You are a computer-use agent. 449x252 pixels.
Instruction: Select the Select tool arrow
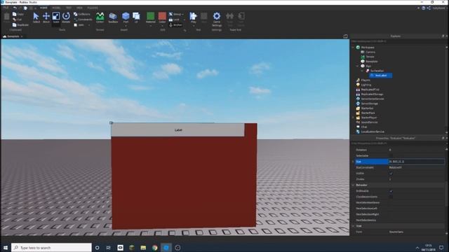(x=36, y=17)
